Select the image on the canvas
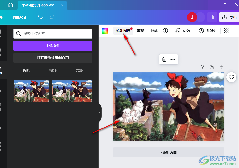The width and height of the screenshot is (239, 168). pos(168,107)
